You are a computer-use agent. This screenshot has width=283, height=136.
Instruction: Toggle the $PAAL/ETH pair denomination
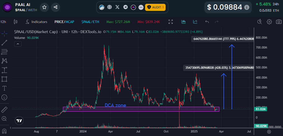coord(90,22)
